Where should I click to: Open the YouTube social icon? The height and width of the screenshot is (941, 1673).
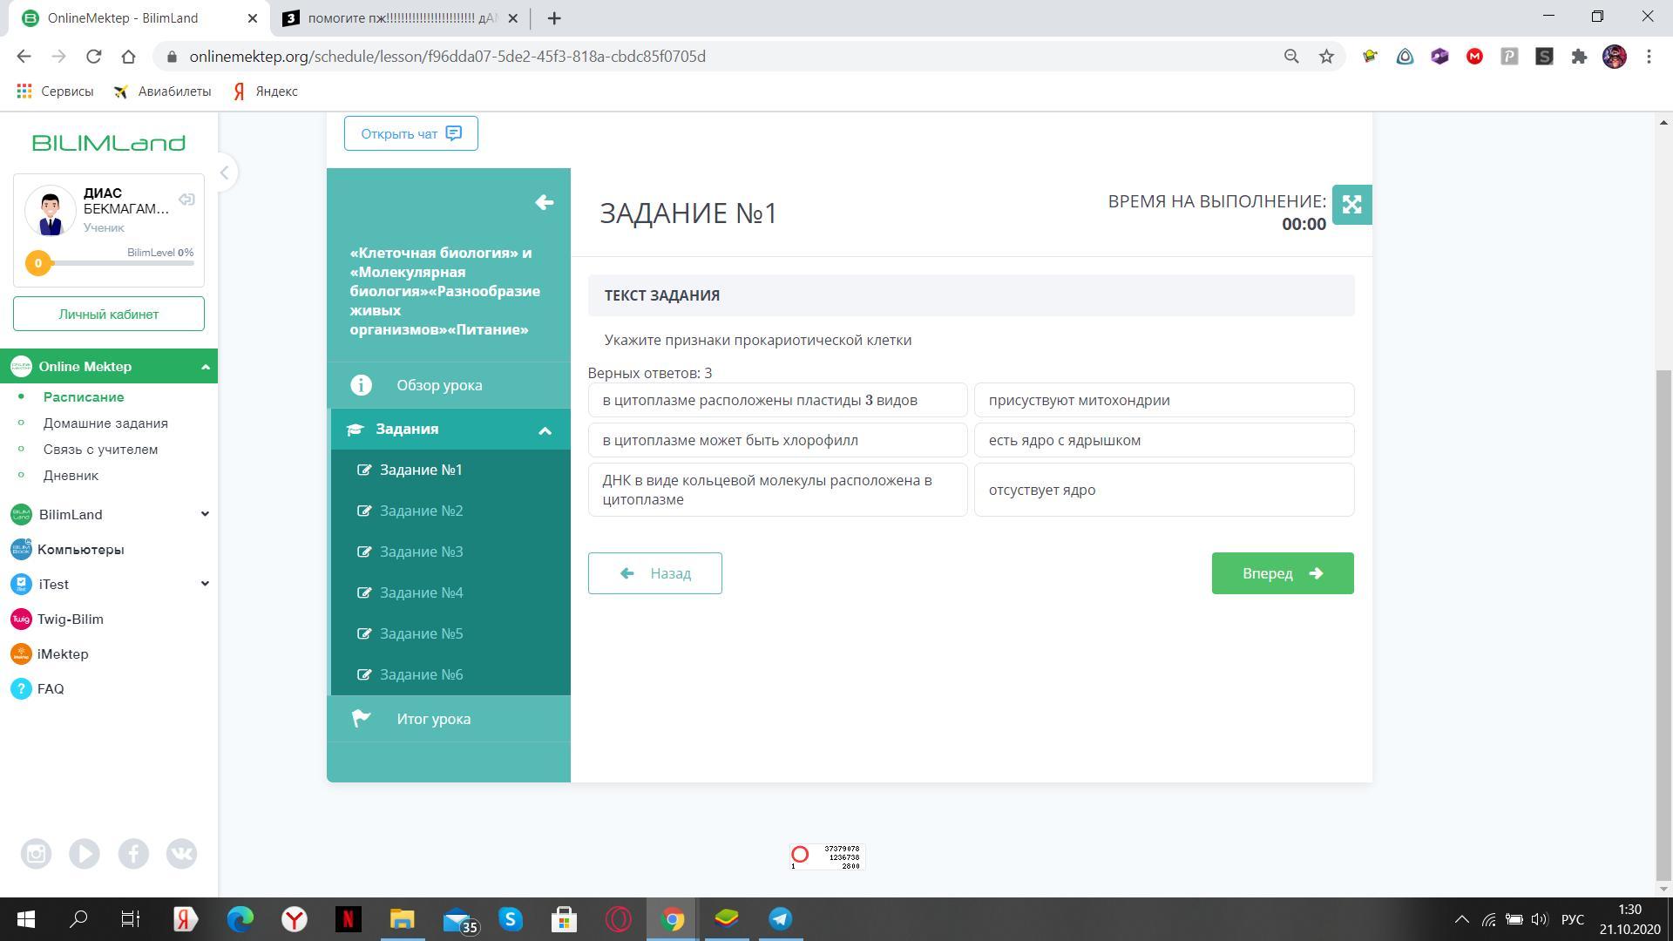85,854
